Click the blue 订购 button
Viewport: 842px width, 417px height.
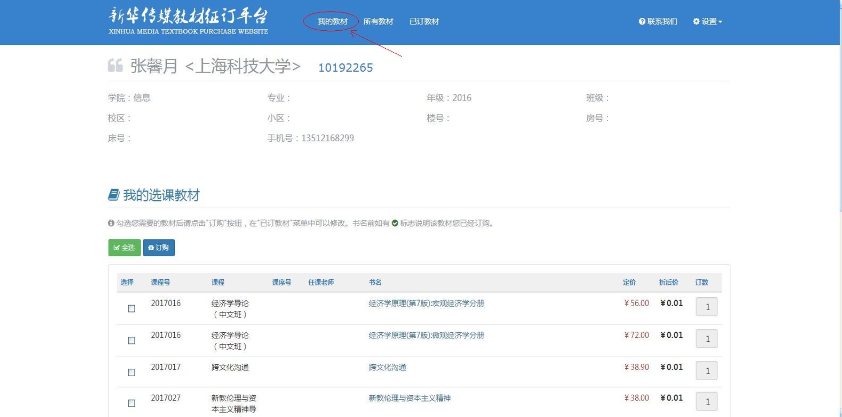click(158, 248)
